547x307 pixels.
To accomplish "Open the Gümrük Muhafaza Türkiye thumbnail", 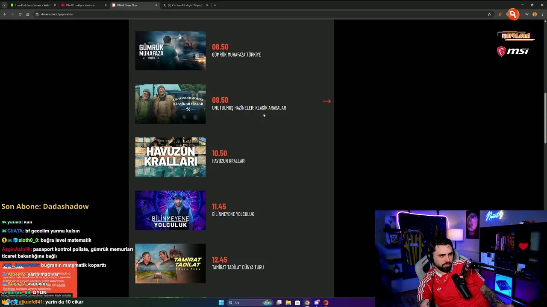I will tap(171, 50).
